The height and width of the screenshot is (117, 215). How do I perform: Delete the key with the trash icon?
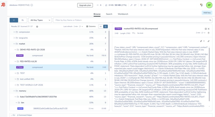tap(209, 33)
